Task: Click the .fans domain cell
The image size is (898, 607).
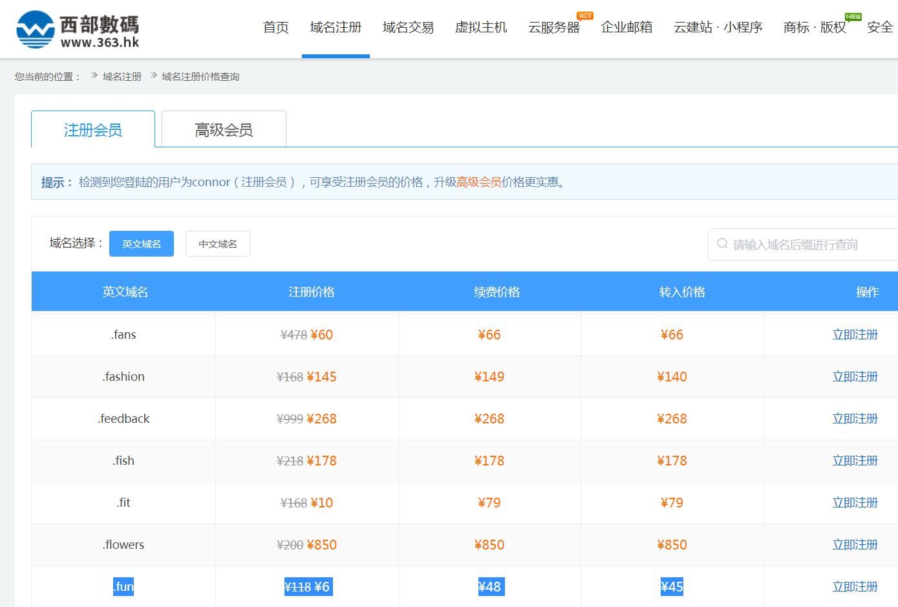Action: 123,334
